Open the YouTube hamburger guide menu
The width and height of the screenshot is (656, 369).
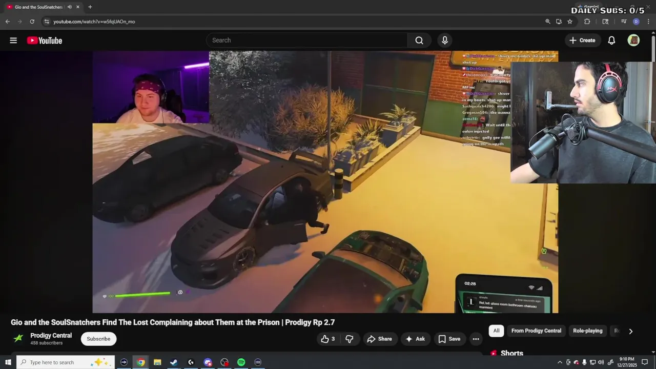(x=13, y=40)
